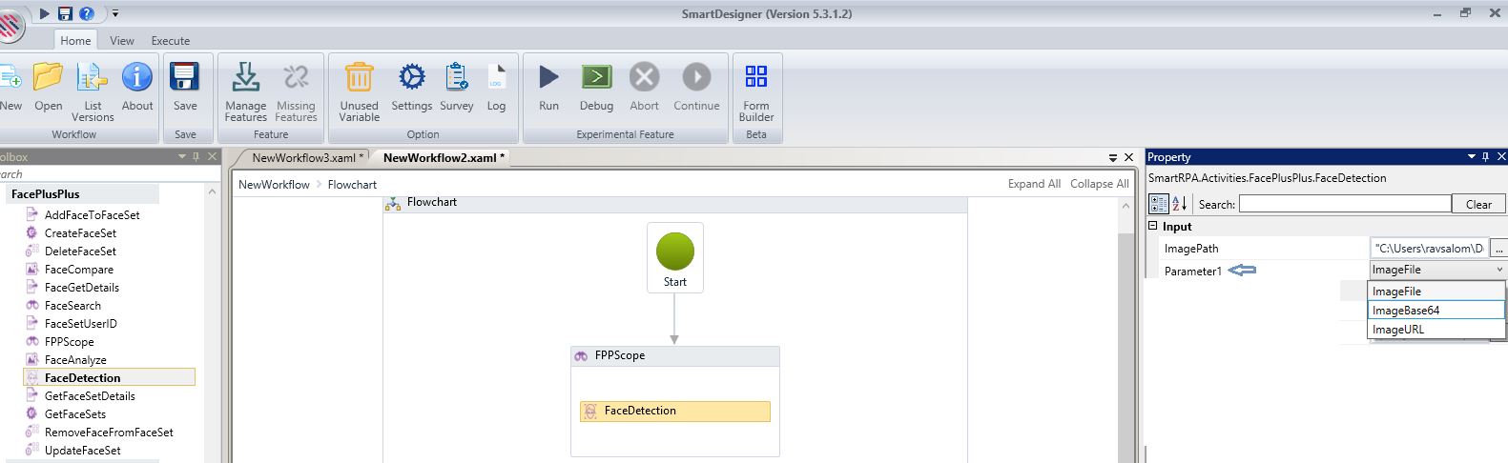
Task: Collapse the Input property section
Action: (1153, 227)
